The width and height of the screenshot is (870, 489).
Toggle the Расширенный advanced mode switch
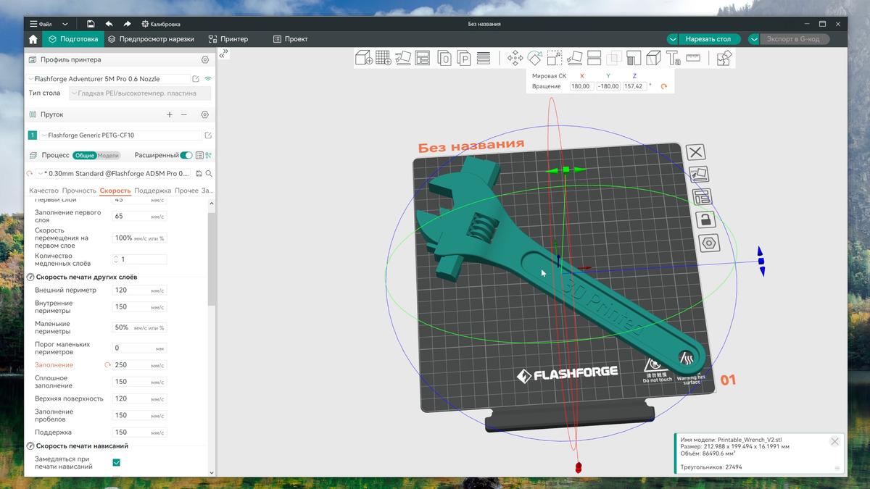pos(186,155)
